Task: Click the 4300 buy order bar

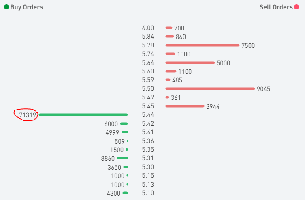Action: point(125,193)
